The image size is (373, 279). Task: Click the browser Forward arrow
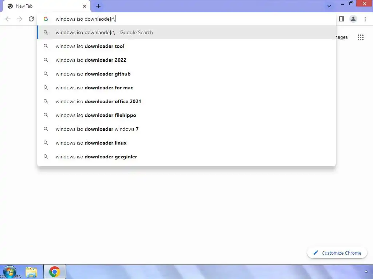(20, 19)
